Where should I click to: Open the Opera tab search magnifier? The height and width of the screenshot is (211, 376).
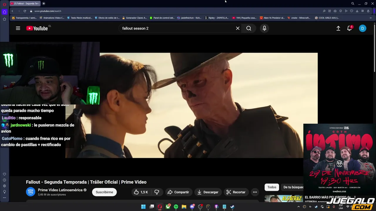click(352, 4)
